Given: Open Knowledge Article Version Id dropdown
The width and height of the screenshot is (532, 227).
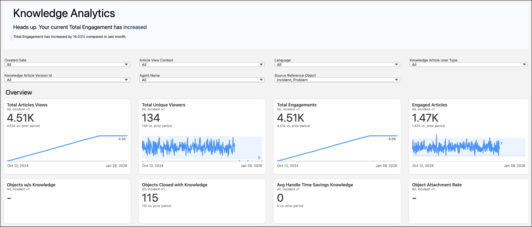Looking at the screenshot, I should click(x=67, y=80).
